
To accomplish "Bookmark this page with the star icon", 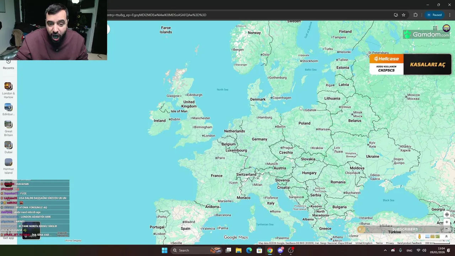I will click(403, 15).
